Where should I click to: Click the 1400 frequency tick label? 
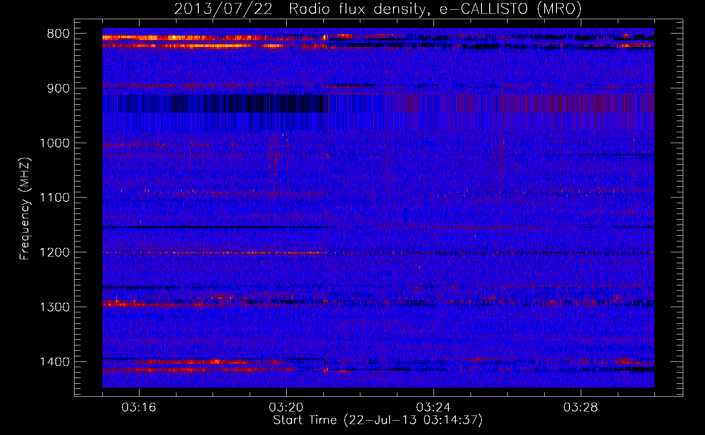pyautogui.click(x=54, y=362)
